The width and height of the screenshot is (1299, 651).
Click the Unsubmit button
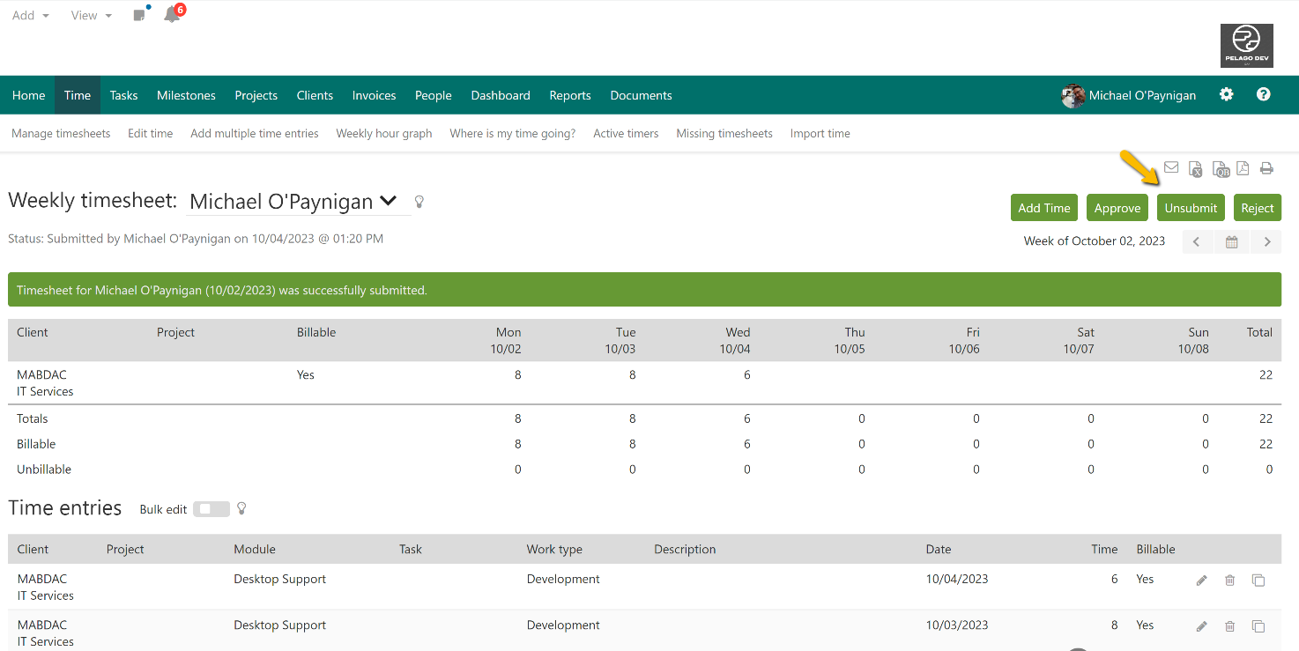pyautogui.click(x=1191, y=208)
